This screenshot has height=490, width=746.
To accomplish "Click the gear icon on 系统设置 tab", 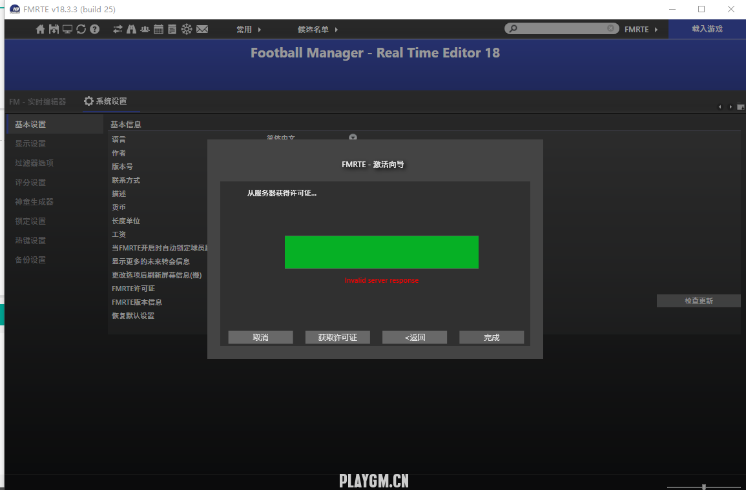I will (x=88, y=101).
